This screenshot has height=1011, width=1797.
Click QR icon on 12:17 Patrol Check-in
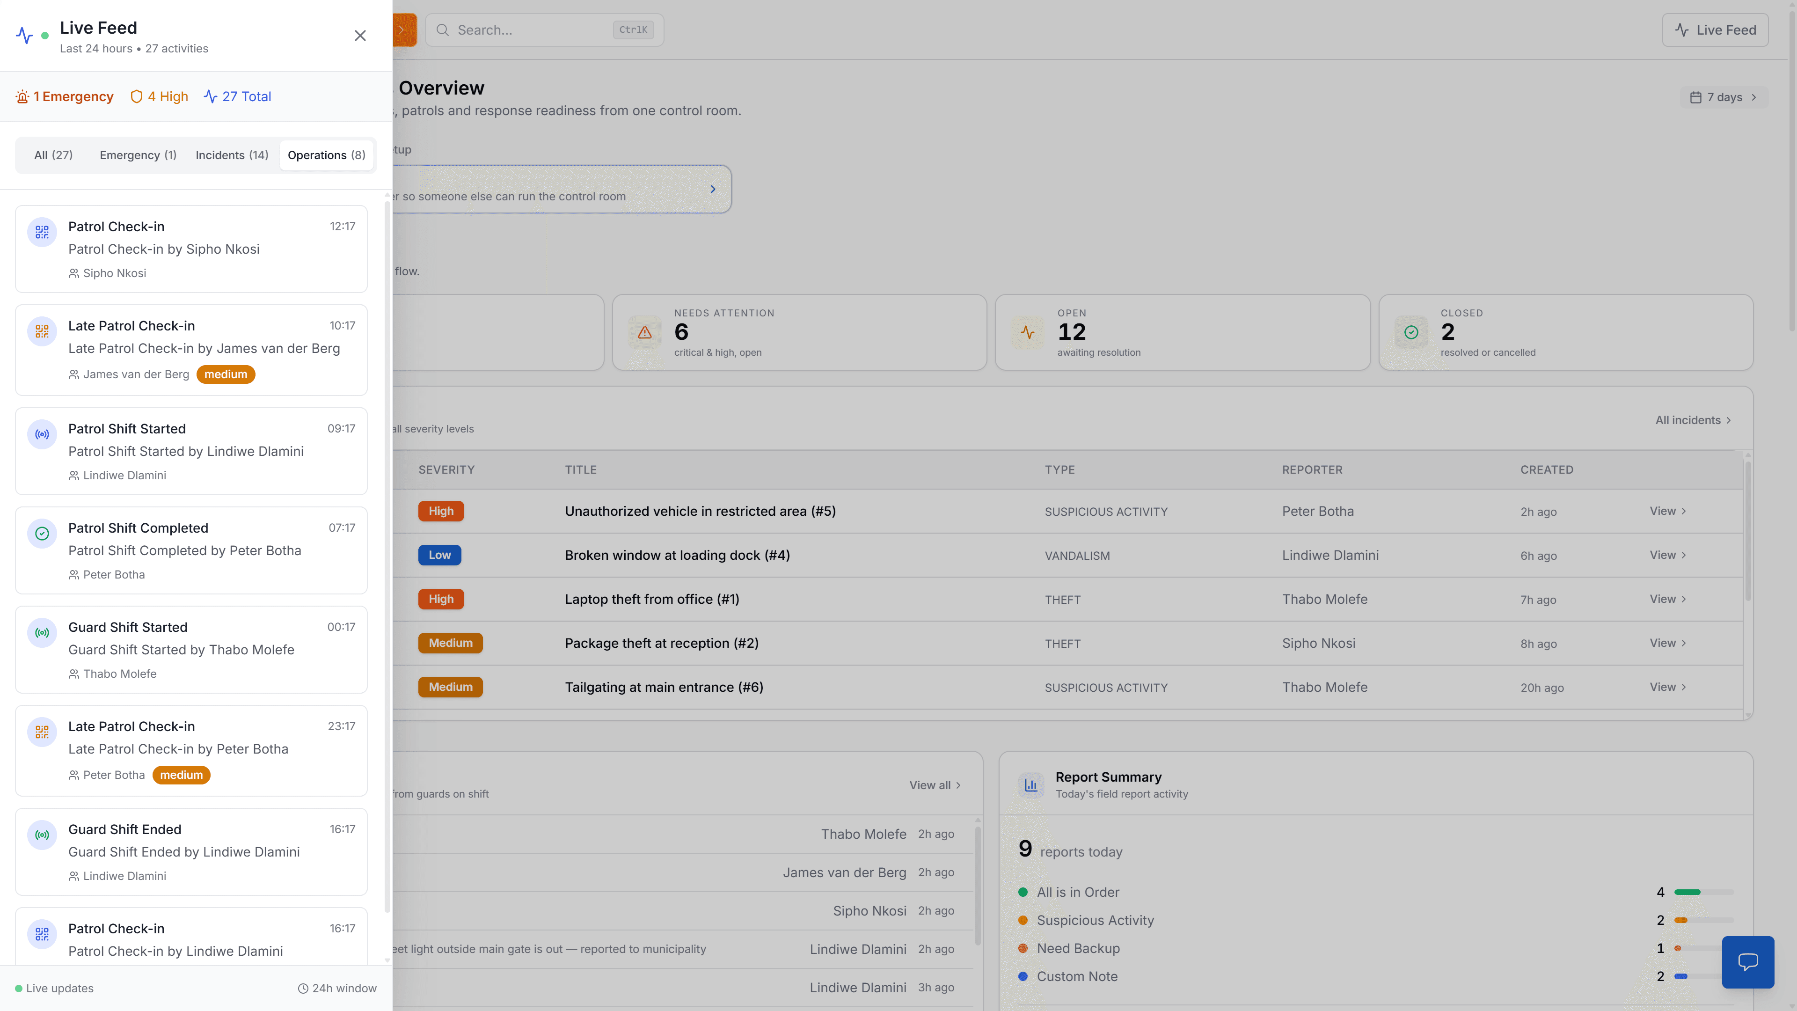42,232
